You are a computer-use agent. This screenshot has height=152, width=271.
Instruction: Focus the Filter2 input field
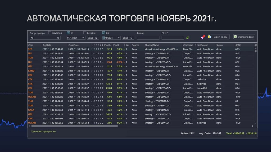[173, 38]
